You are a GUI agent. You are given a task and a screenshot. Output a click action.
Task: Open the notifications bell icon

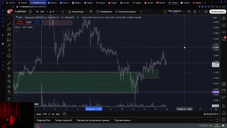(x=224, y=113)
